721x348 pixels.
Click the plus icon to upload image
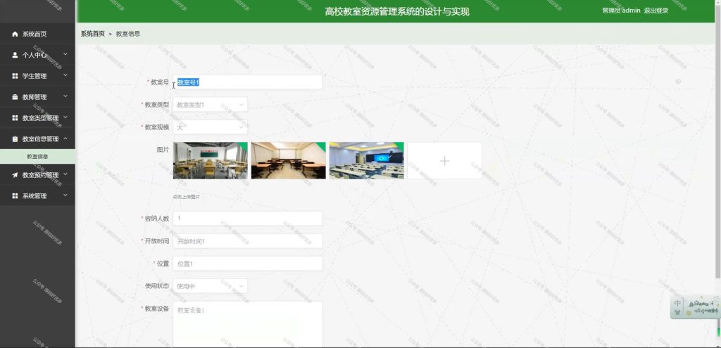coord(445,161)
